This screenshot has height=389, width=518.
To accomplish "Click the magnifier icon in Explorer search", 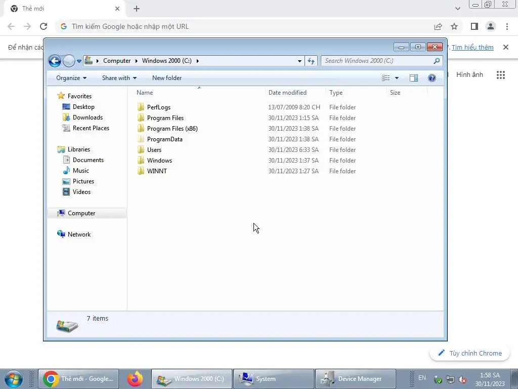I will point(437,61).
